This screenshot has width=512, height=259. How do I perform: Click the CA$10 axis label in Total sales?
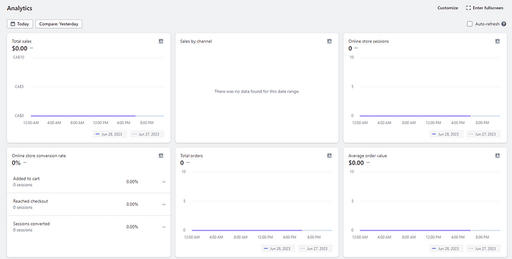point(19,57)
